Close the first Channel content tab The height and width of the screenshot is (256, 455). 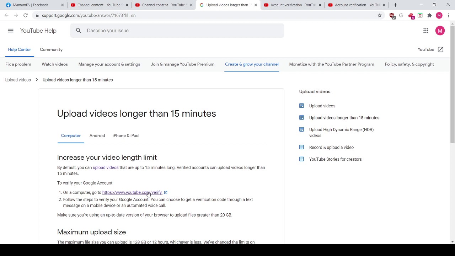127,5
